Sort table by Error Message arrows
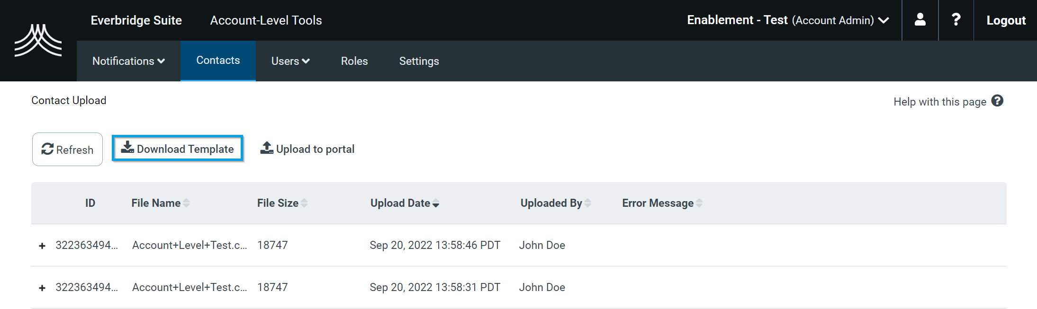The image size is (1037, 309). [x=699, y=203]
